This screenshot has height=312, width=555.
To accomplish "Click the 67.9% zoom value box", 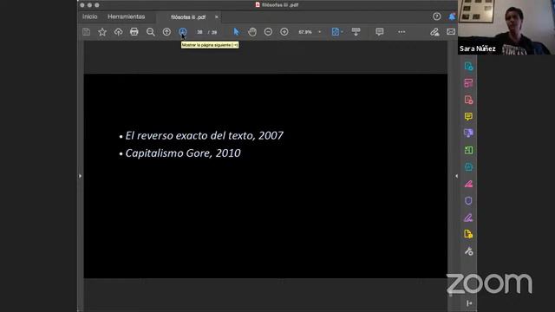I will tap(305, 32).
